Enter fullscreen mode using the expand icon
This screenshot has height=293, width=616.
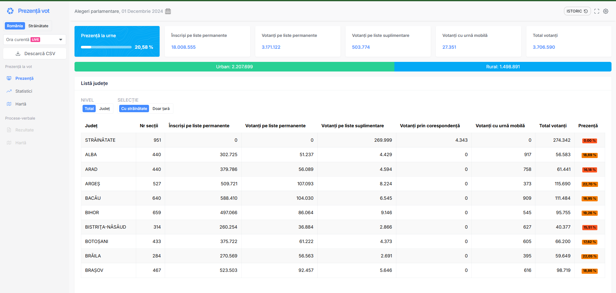(597, 11)
